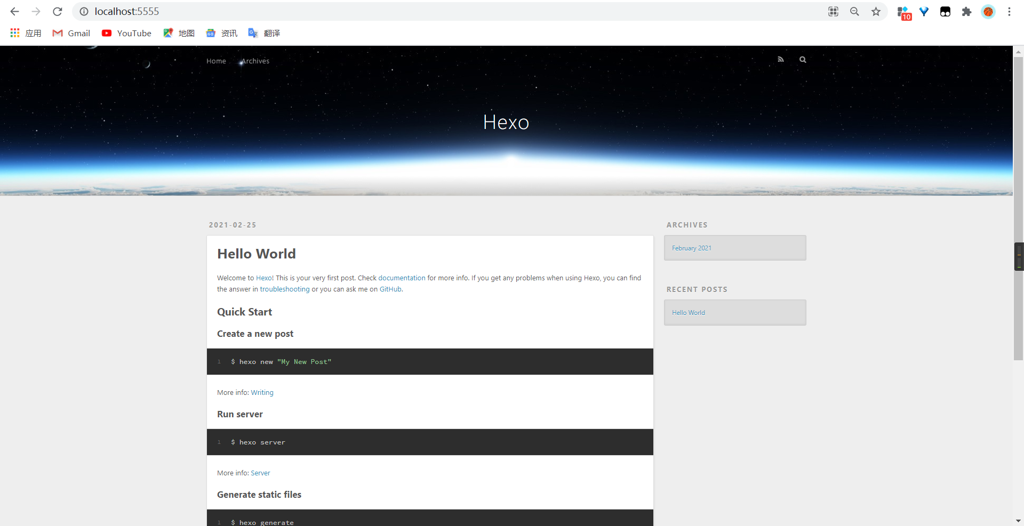The height and width of the screenshot is (526, 1024).
Task: Open the Archives navigation item
Action: click(x=255, y=61)
